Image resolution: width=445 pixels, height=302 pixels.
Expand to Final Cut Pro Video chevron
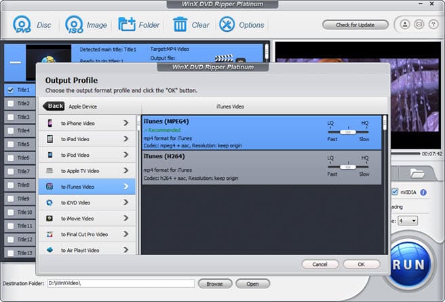click(x=126, y=234)
